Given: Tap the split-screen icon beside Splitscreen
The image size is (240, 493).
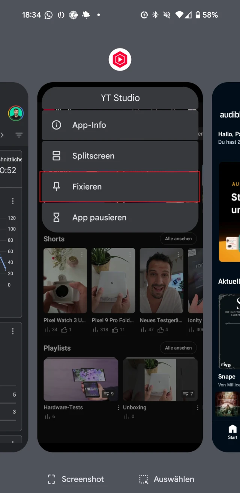Looking at the screenshot, I should 56,156.
